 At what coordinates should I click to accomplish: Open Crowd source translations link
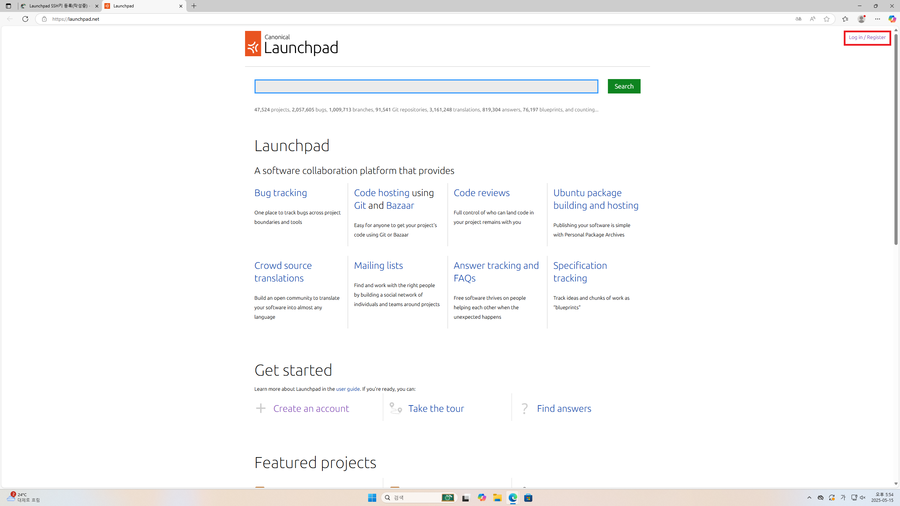point(283,272)
